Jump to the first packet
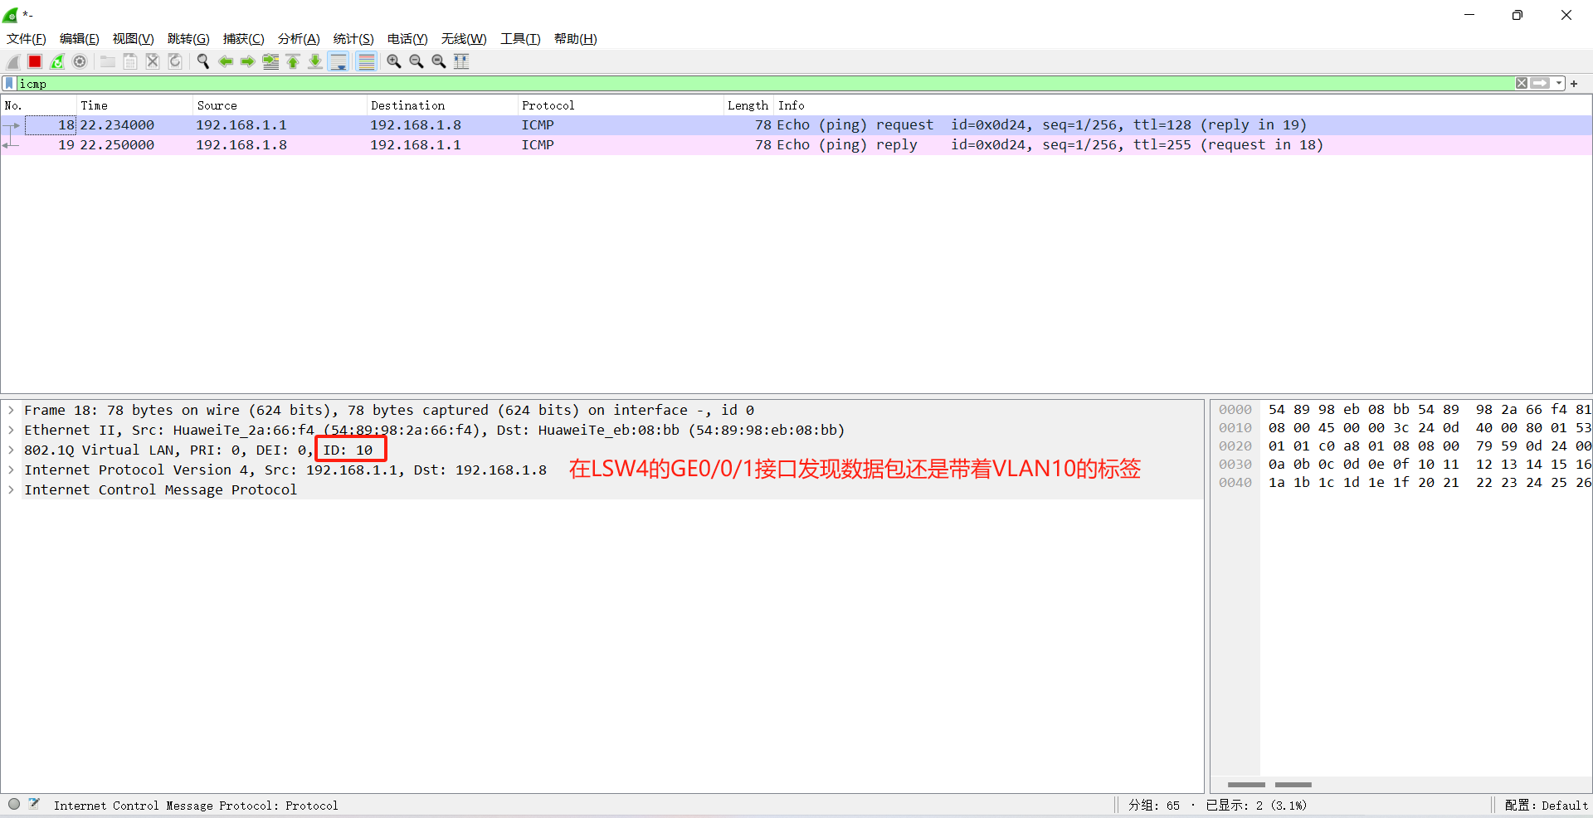 293,61
